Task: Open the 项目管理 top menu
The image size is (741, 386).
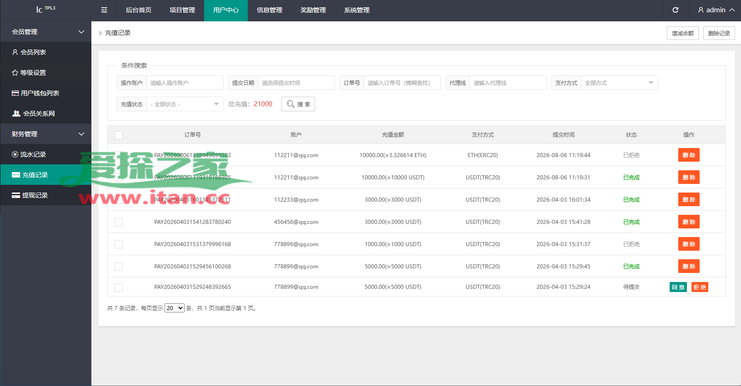Action: (x=182, y=10)
